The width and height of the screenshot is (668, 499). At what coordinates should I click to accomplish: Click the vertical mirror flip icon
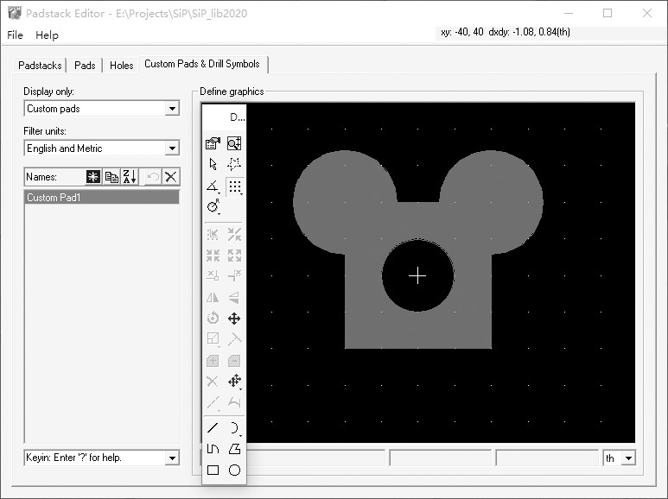coord(234,297)
